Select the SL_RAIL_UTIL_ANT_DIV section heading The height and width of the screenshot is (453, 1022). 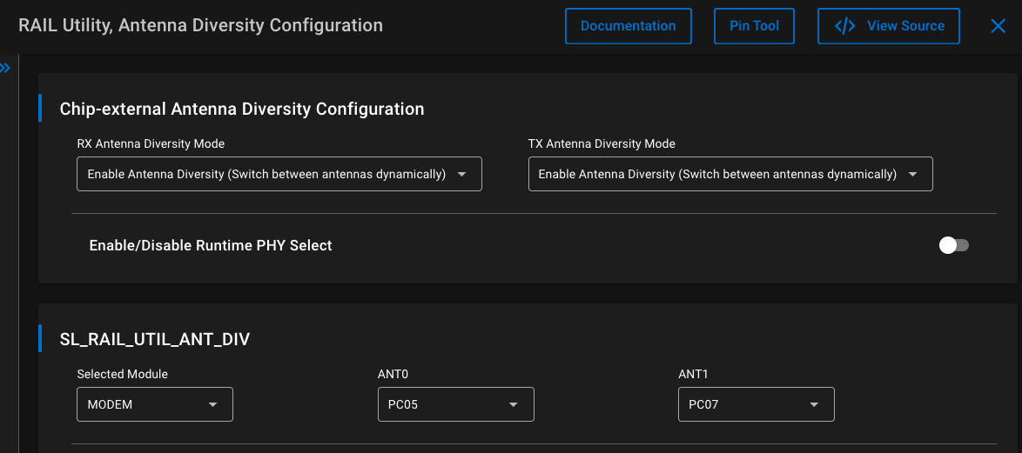pos(155,339)
